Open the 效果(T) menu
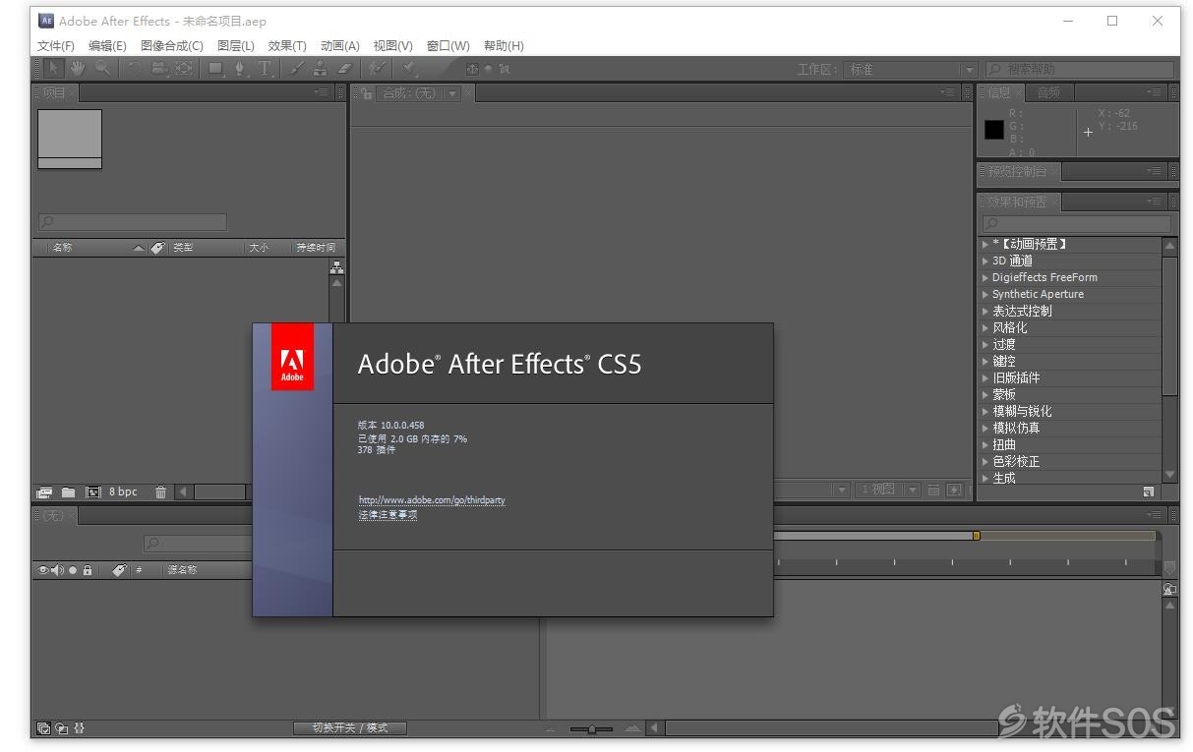 point(287,45)
